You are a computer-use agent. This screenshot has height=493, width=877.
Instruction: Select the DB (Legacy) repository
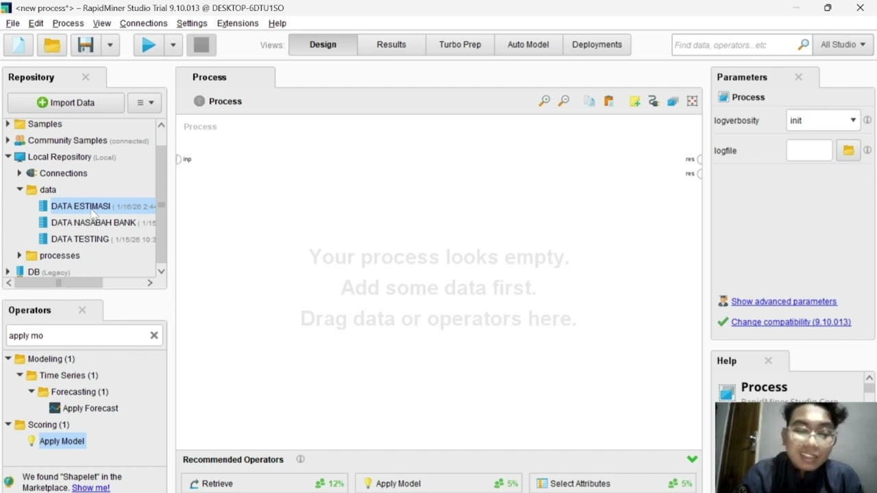tap(49, 272)
